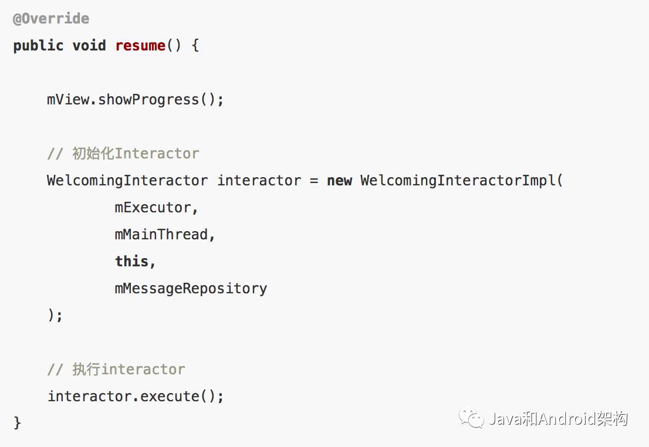Click the final closing curly brace
The image size is (649, 447).
17,423
